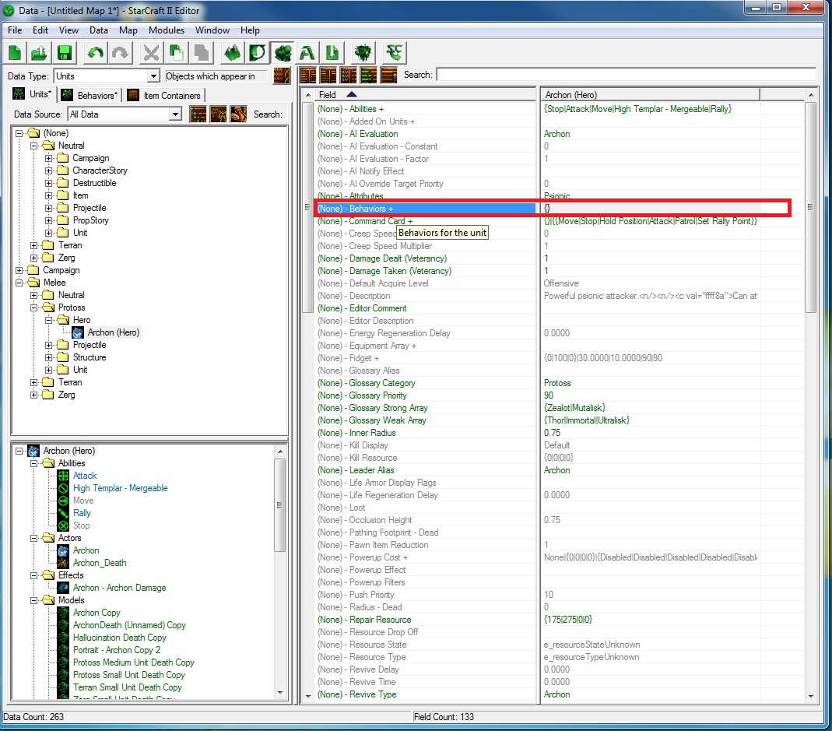
Task: Click the Undo arrow icon
Action: click(96, 54)
